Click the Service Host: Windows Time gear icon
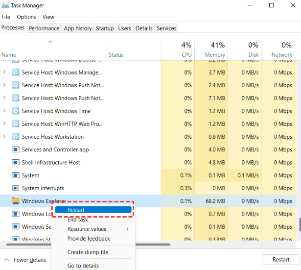This screenshot has width=301, height=270. click(x=16, y=111)
